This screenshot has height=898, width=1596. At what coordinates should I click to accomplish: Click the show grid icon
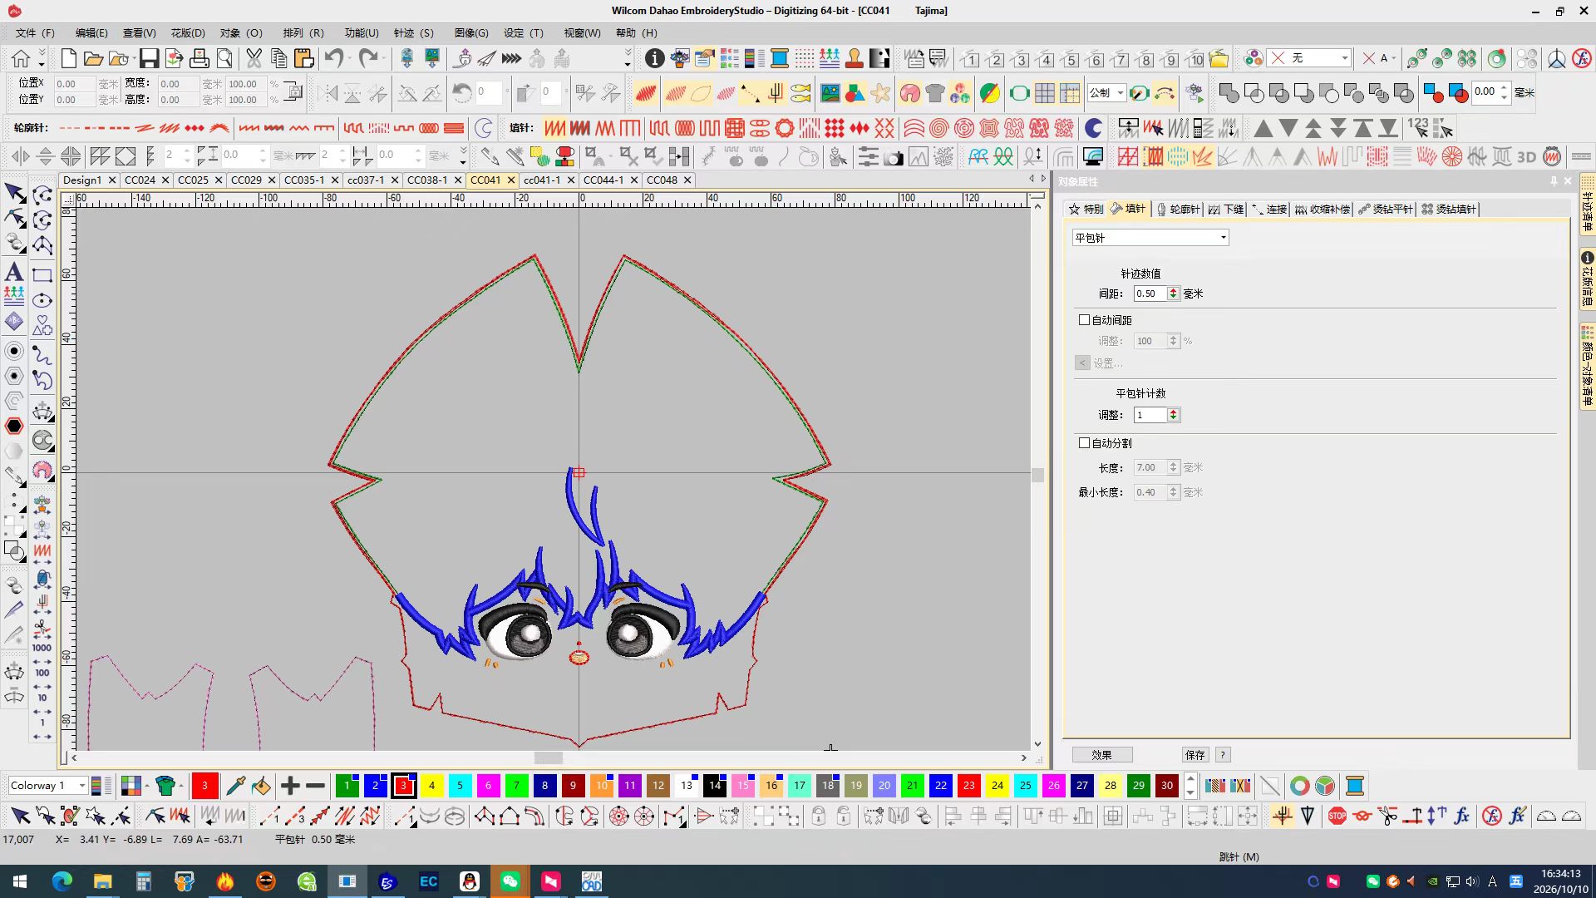click(x=1045, y=93)
